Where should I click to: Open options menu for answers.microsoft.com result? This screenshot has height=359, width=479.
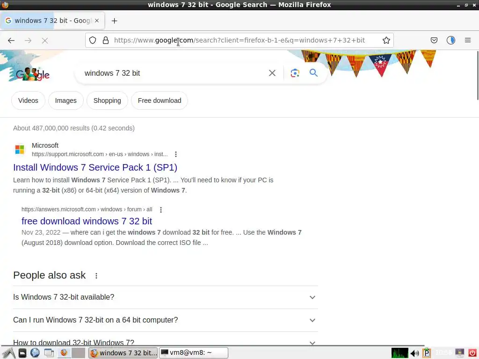(x=161, y=209)
